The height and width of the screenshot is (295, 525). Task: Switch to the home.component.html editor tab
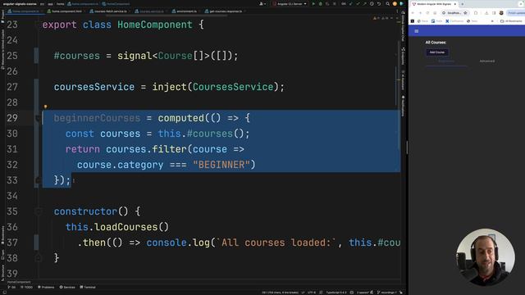click(66, 11)
